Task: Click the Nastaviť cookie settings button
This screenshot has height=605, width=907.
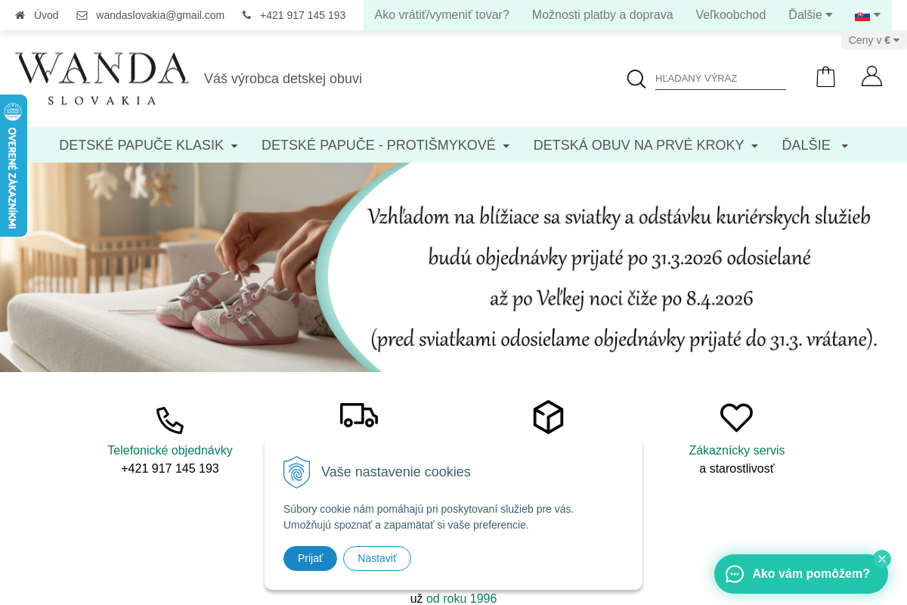Action: [x=377, y=558]
